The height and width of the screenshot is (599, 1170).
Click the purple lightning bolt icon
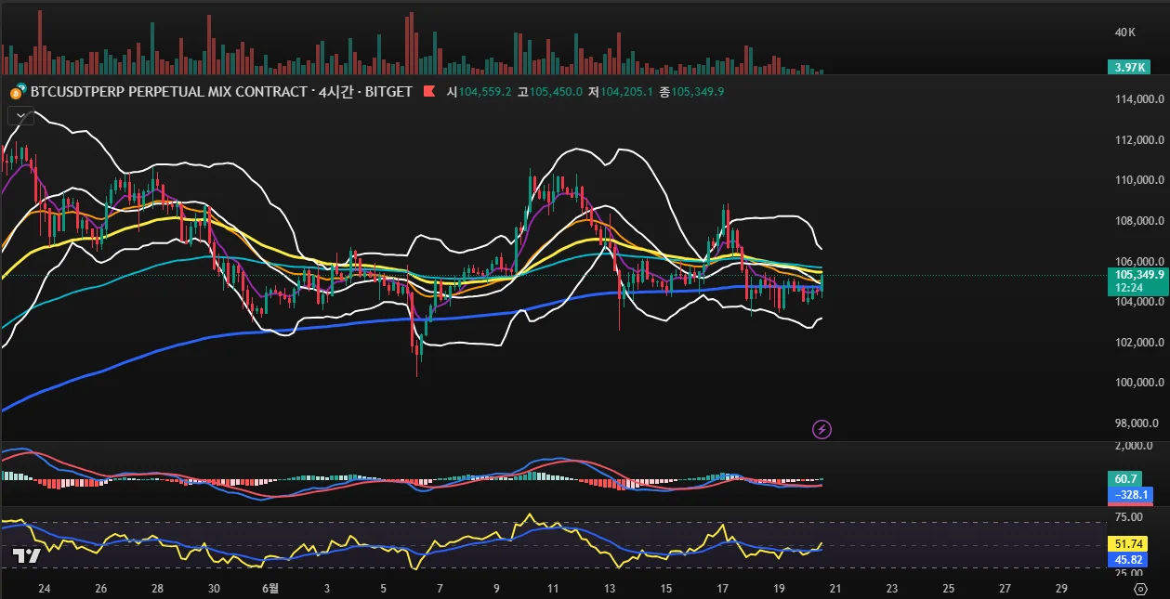822,429
